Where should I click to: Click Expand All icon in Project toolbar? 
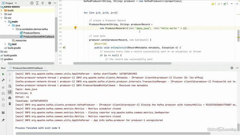coord(37,3)
